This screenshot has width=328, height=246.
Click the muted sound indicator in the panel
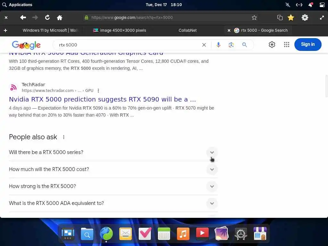point(288,4)
